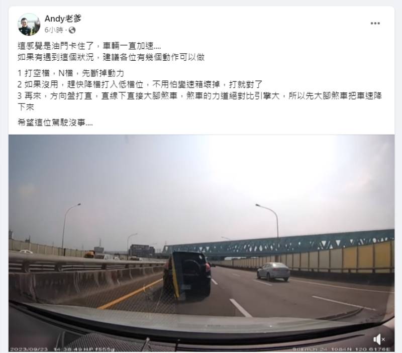Click the silver sedan in the video
Viewport: 402px width, 353px height.
(x=273, y=272)
